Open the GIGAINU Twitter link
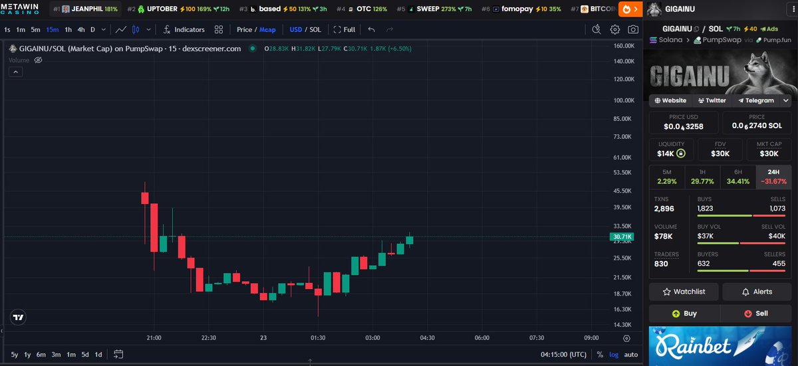 click(x=712, y=100)
